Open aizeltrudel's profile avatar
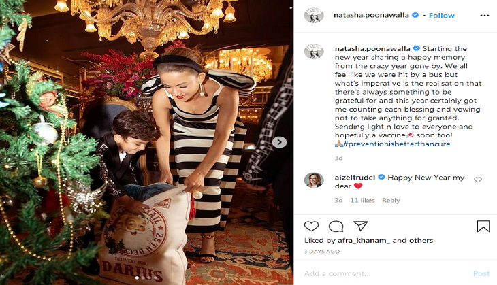 coord(314,180)
